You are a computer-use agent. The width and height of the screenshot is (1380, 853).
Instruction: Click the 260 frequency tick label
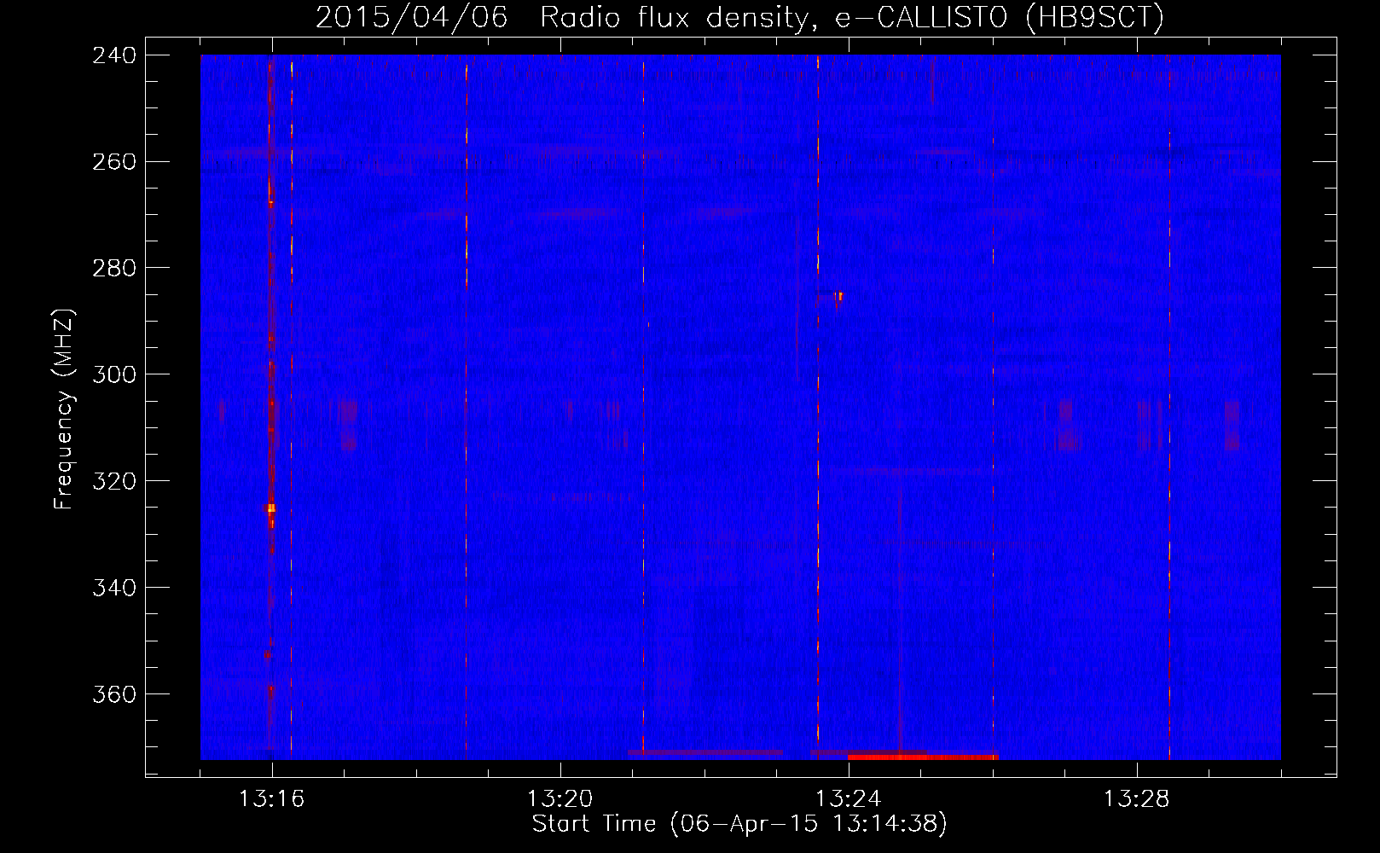coord(113,161)
